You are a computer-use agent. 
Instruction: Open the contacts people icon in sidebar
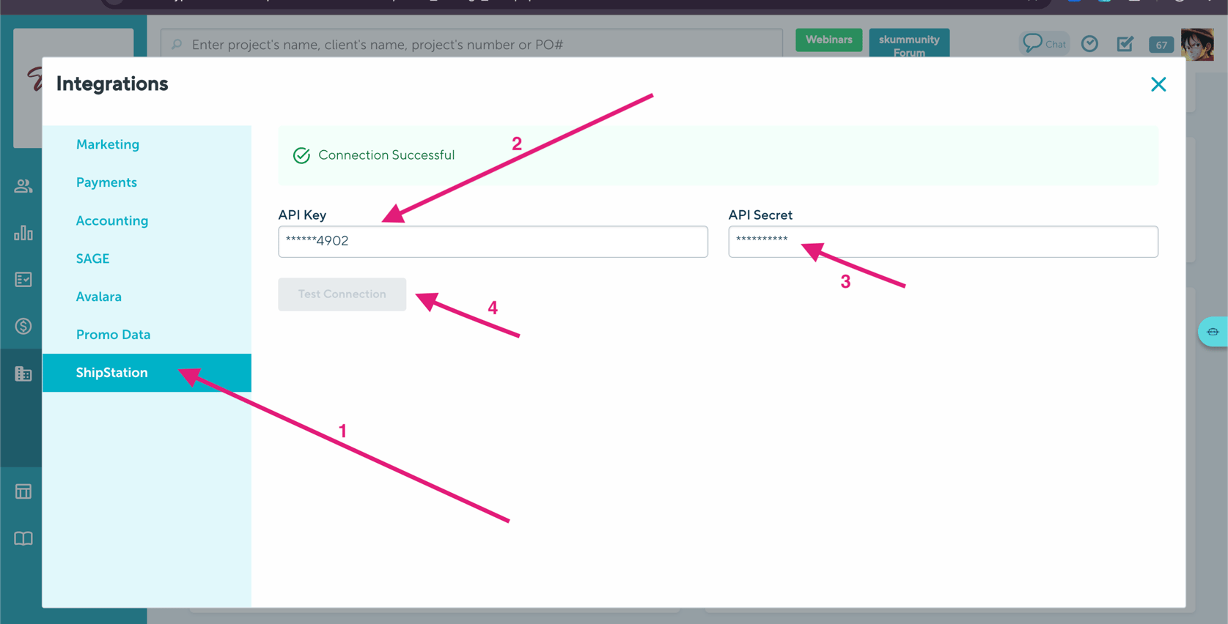click(x=23, y=186)
